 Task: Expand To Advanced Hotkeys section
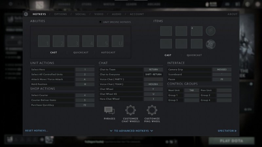click(131, 131)
